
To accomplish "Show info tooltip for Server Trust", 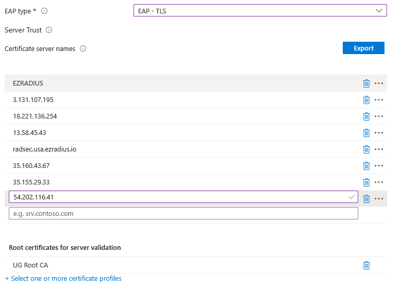I will [49, 30].
